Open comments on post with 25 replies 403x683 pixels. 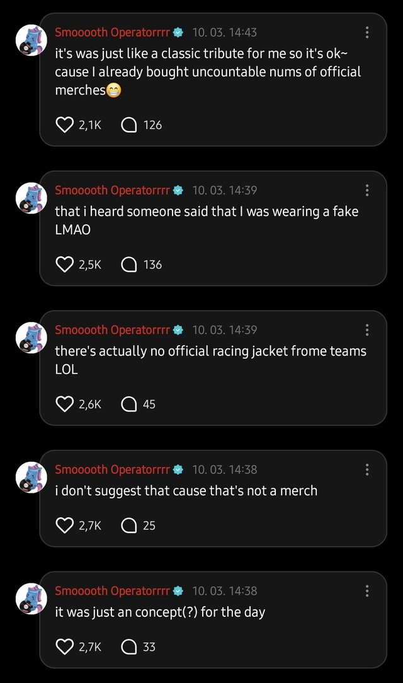(x=129, y=525)
